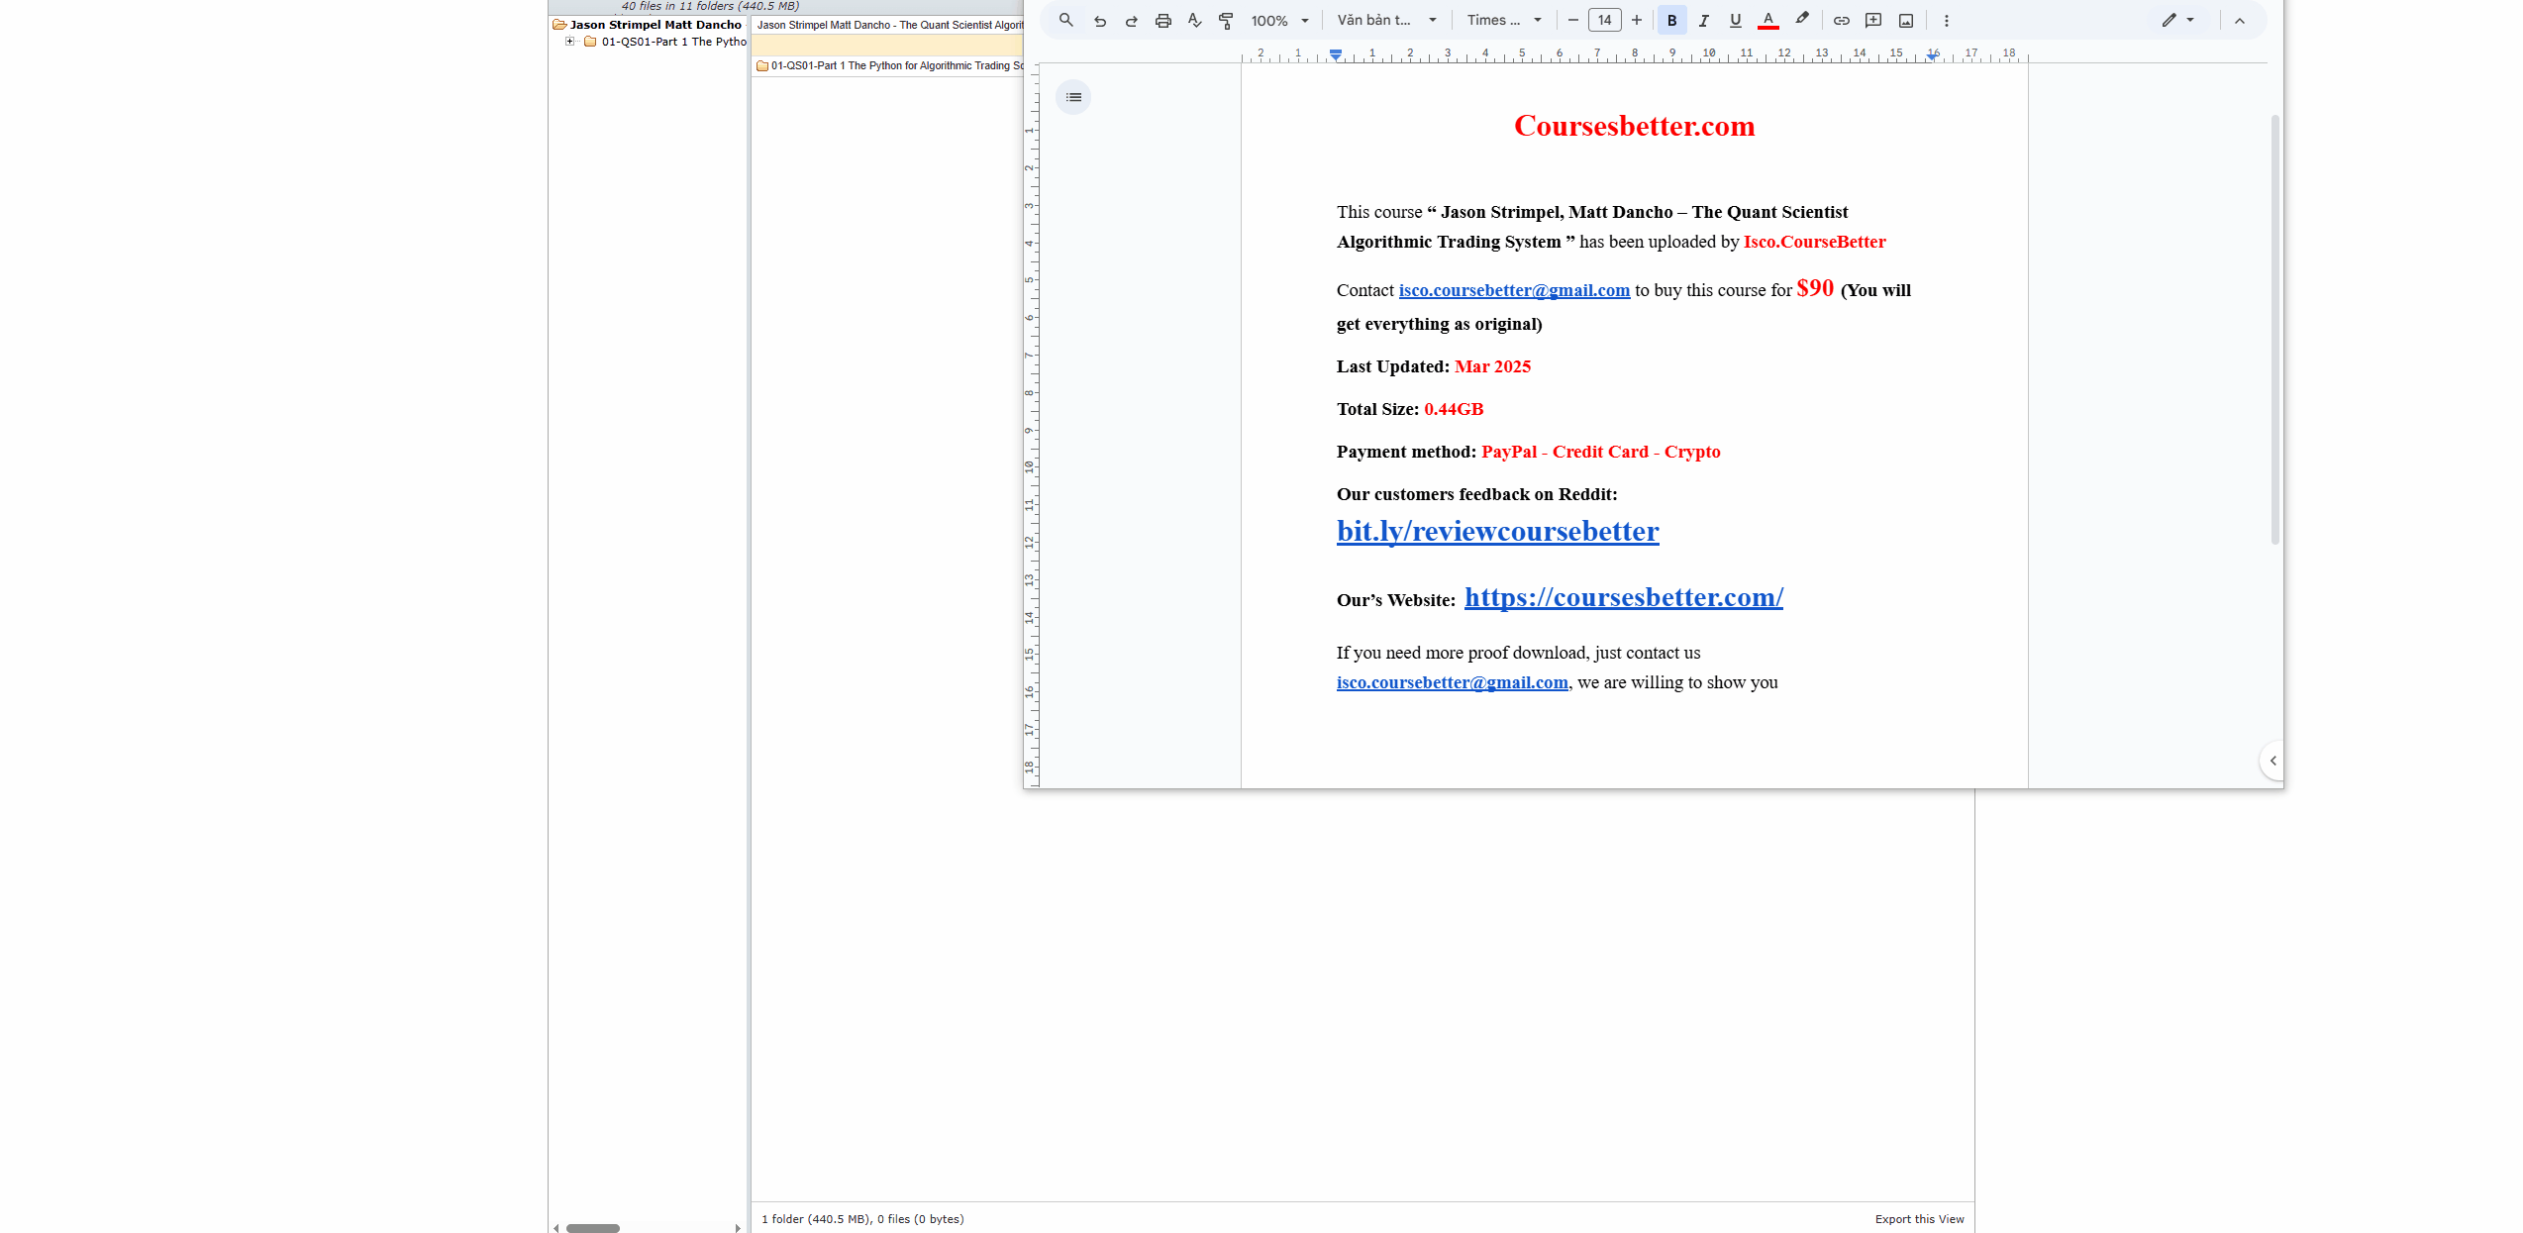Click the 0.44GB size text
This screenshot has height=1233, width=2523.
click(x=1454, y=409)
